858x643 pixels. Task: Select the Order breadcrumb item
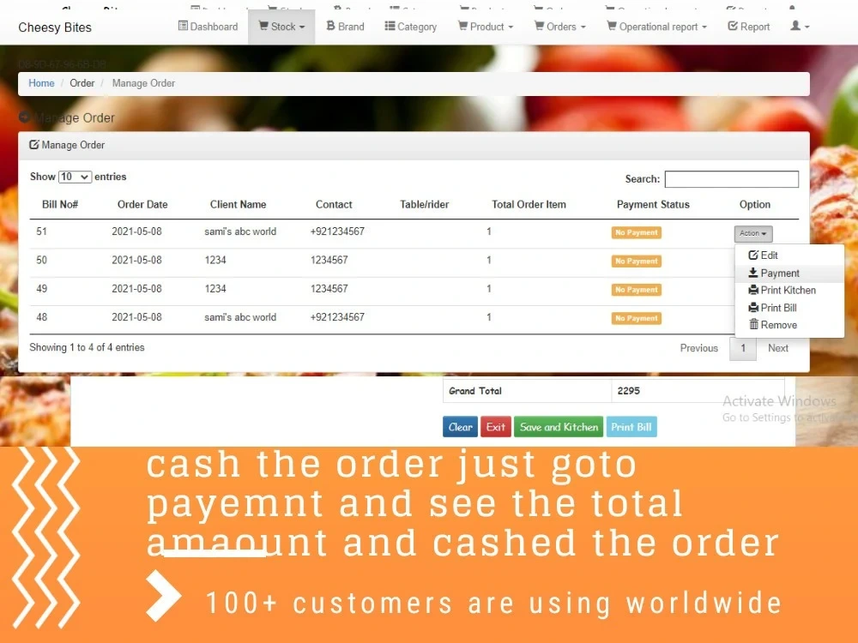(82, 83)
